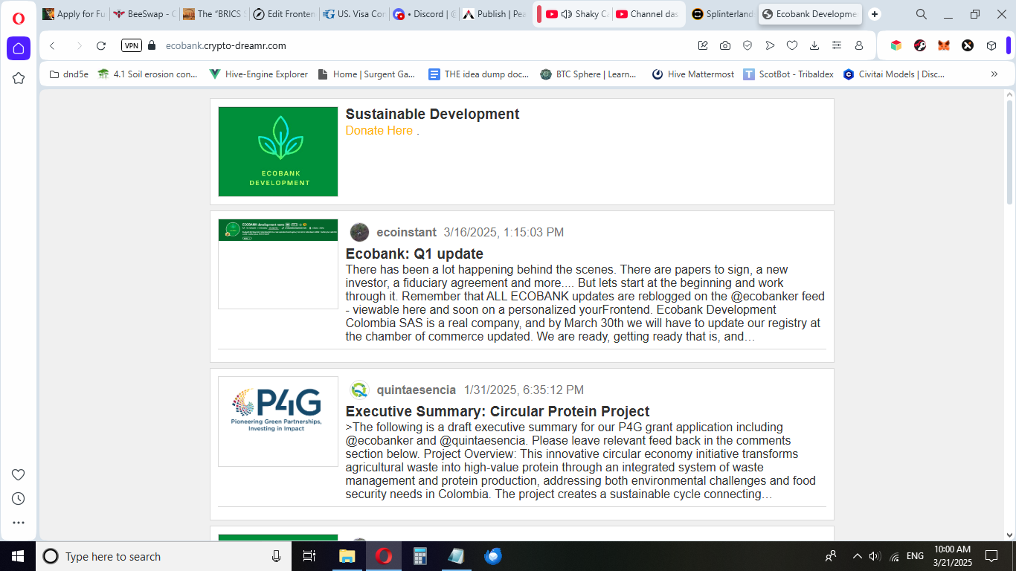The height and width of the screenshot is (571, 1016).
Task: Open the dnd5e bookmarks folder
Action: coord(68,74)
